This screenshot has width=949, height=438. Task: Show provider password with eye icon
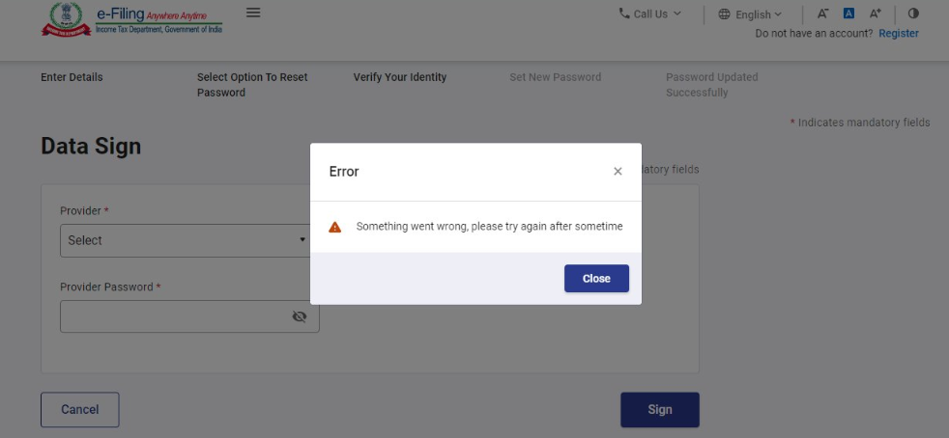click(x=300, y=316)
